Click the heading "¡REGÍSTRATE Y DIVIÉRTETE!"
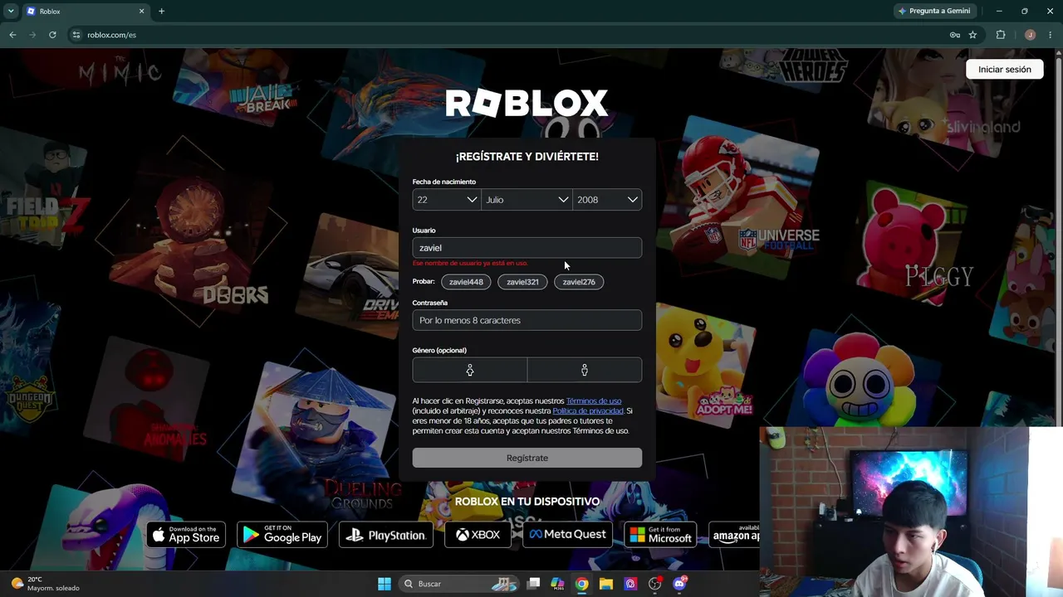This screenshot has height=597, width=1063. pos(527,157)
